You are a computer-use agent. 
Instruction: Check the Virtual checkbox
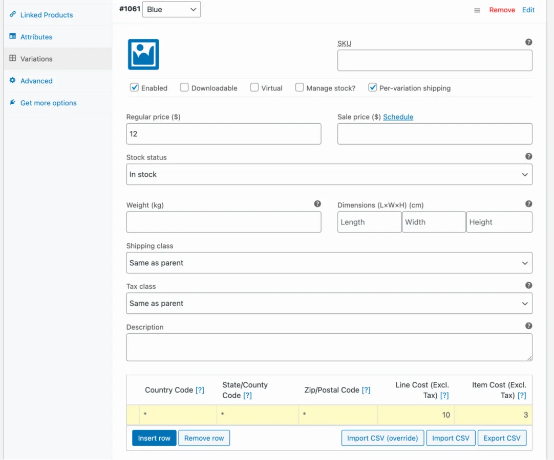(x=254, y=87)
